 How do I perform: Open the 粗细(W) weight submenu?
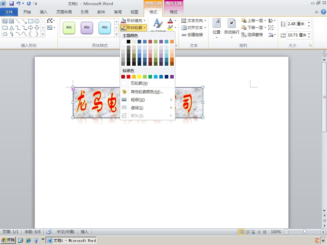pyautogui.click(x=147, y=100)
